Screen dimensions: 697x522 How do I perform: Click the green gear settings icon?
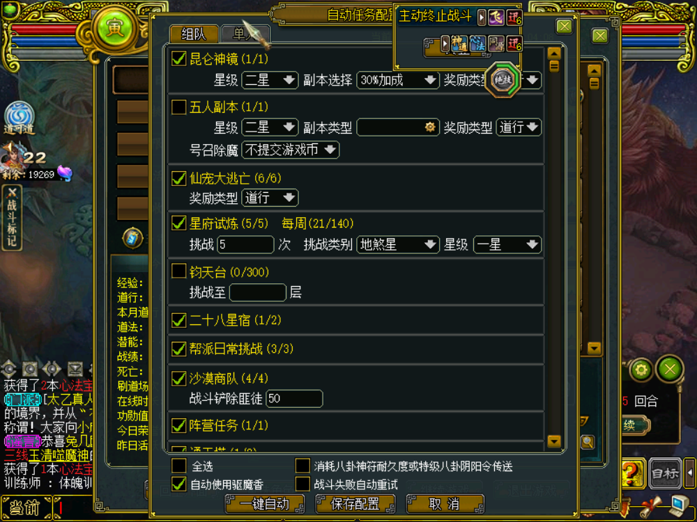pyautogui.click(x=641, y=370)
